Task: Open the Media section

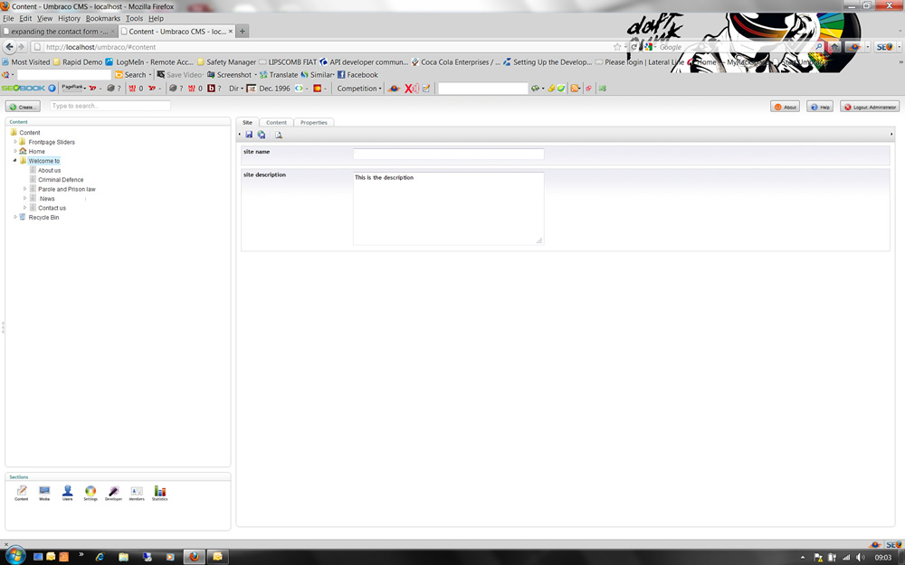Action: coord(44,493)
